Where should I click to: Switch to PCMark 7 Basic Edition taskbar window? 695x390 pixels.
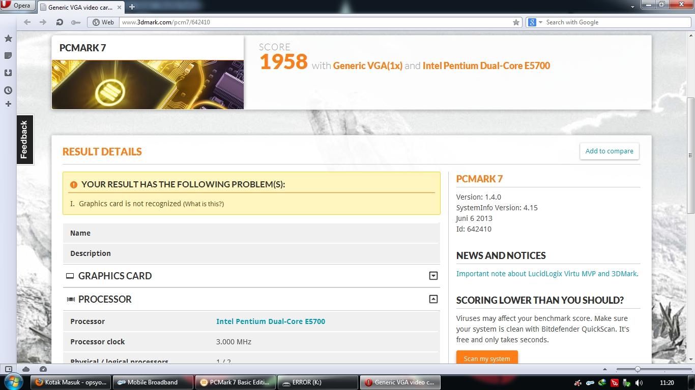236,382
